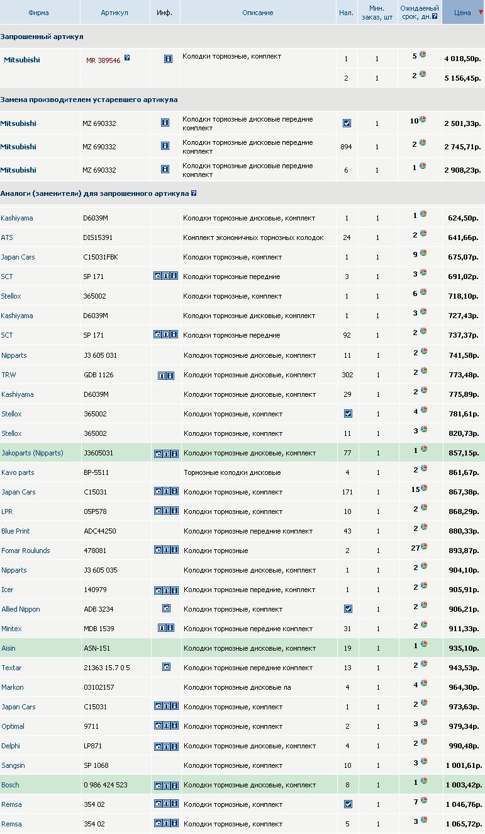The width and height of the screenshot is (485, 834).
Task: Click info icon for Mitsubishi MR 389546
Action: pyautogui.click(x=168, y=59)
